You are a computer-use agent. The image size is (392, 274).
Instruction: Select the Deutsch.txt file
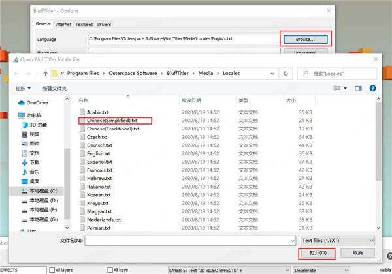click(96, 145)
